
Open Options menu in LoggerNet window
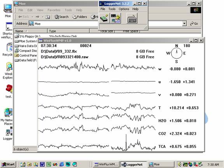[x=124, y=9]
